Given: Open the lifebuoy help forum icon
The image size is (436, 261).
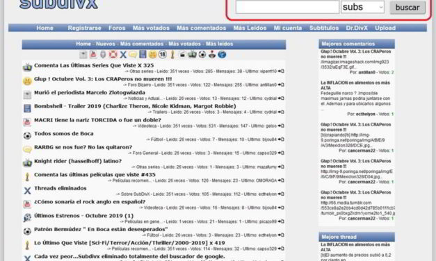Looking at the screenshot, I should coord(113,54).
